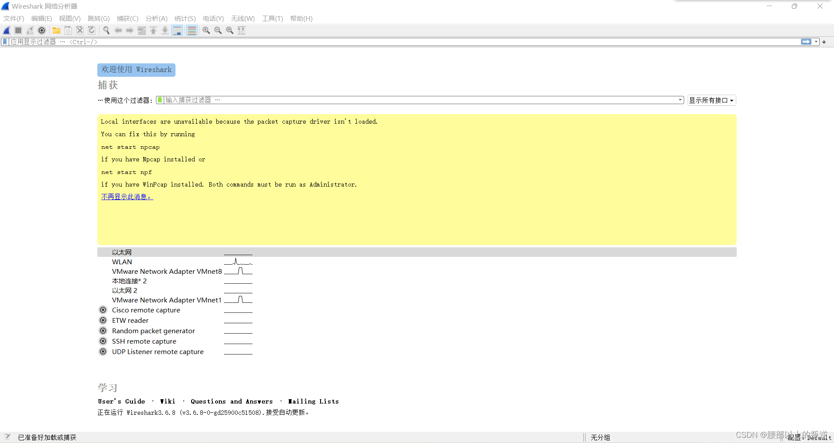Click the save capture file icon

coord(68,30)
